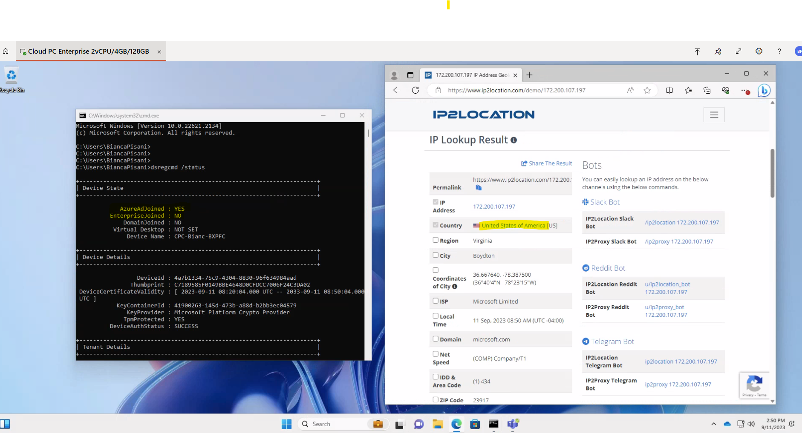The width and height of the screenshot is (802, 433).
Task: Check the Local Time checkbox
Action: (436, 316)
